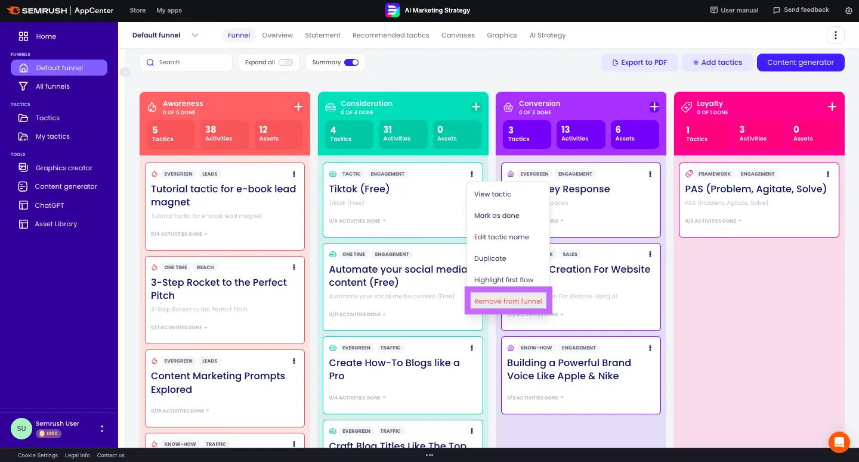Screen dimensions: 859x462
Task: Open Semrush User account options menu
Action: pos(102,429)
